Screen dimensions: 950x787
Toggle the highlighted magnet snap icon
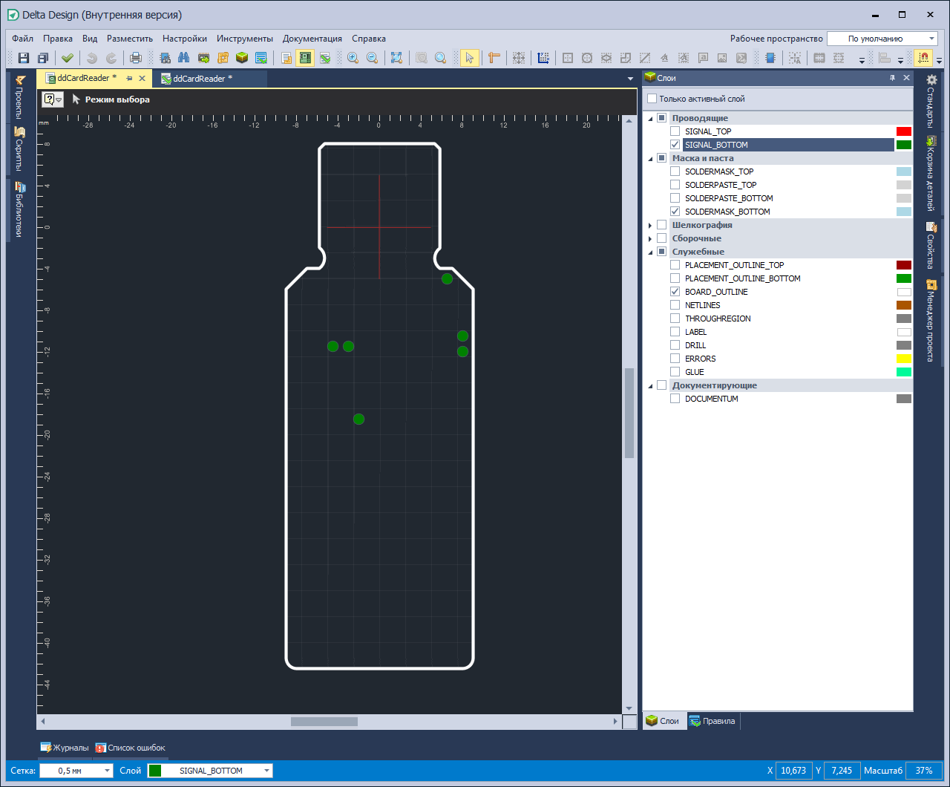coord(923,58)
